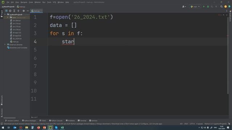Toggle the Structure tool window stripe
The height and width of the screenshot is (130, 232).
pyautogui.click(x=1, y=113)
